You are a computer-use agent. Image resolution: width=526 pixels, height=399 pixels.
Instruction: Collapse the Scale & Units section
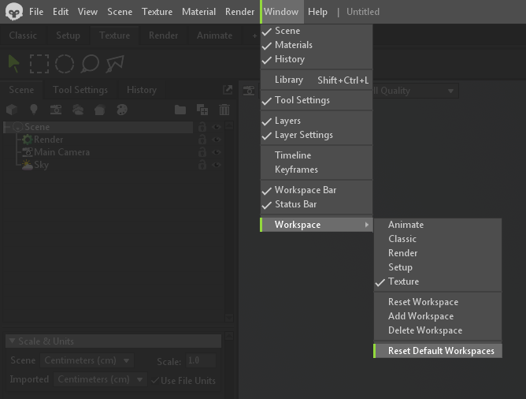click(x=11, y=341)
